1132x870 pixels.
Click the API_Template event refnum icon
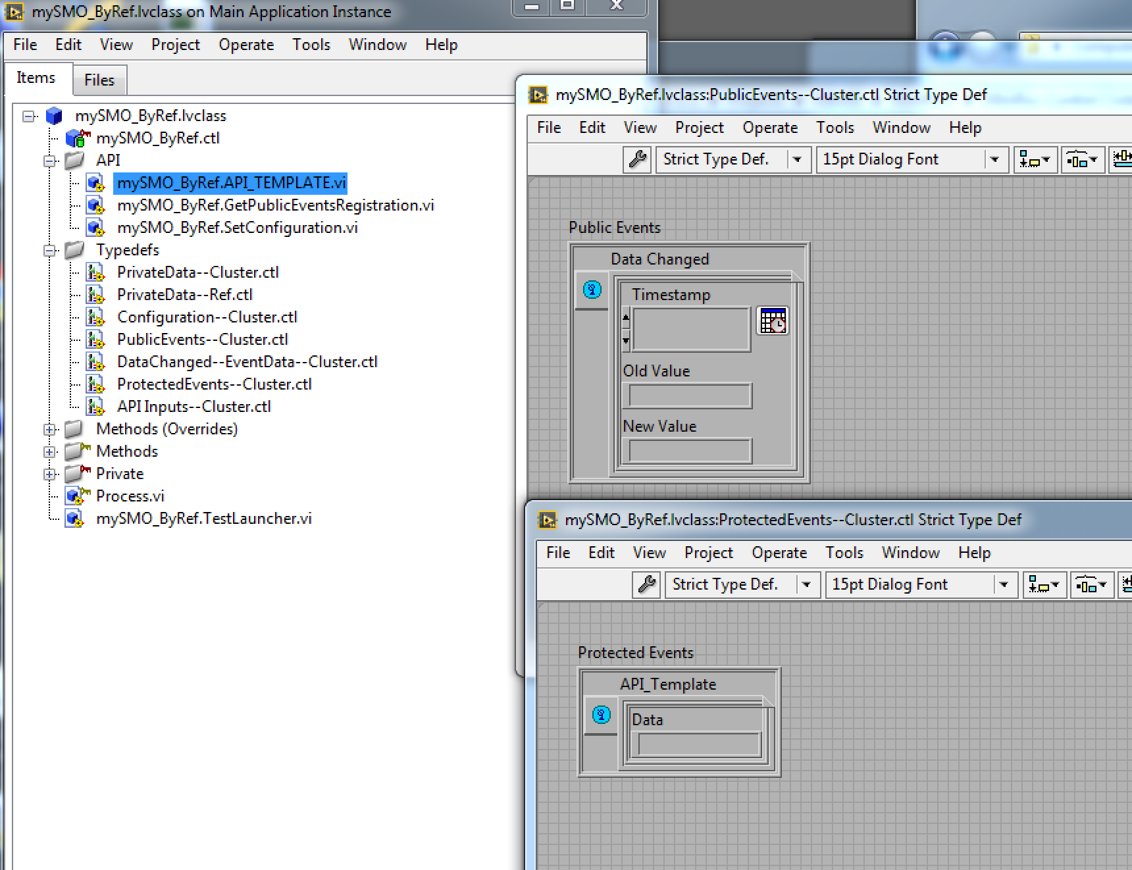tap(601, 715)
